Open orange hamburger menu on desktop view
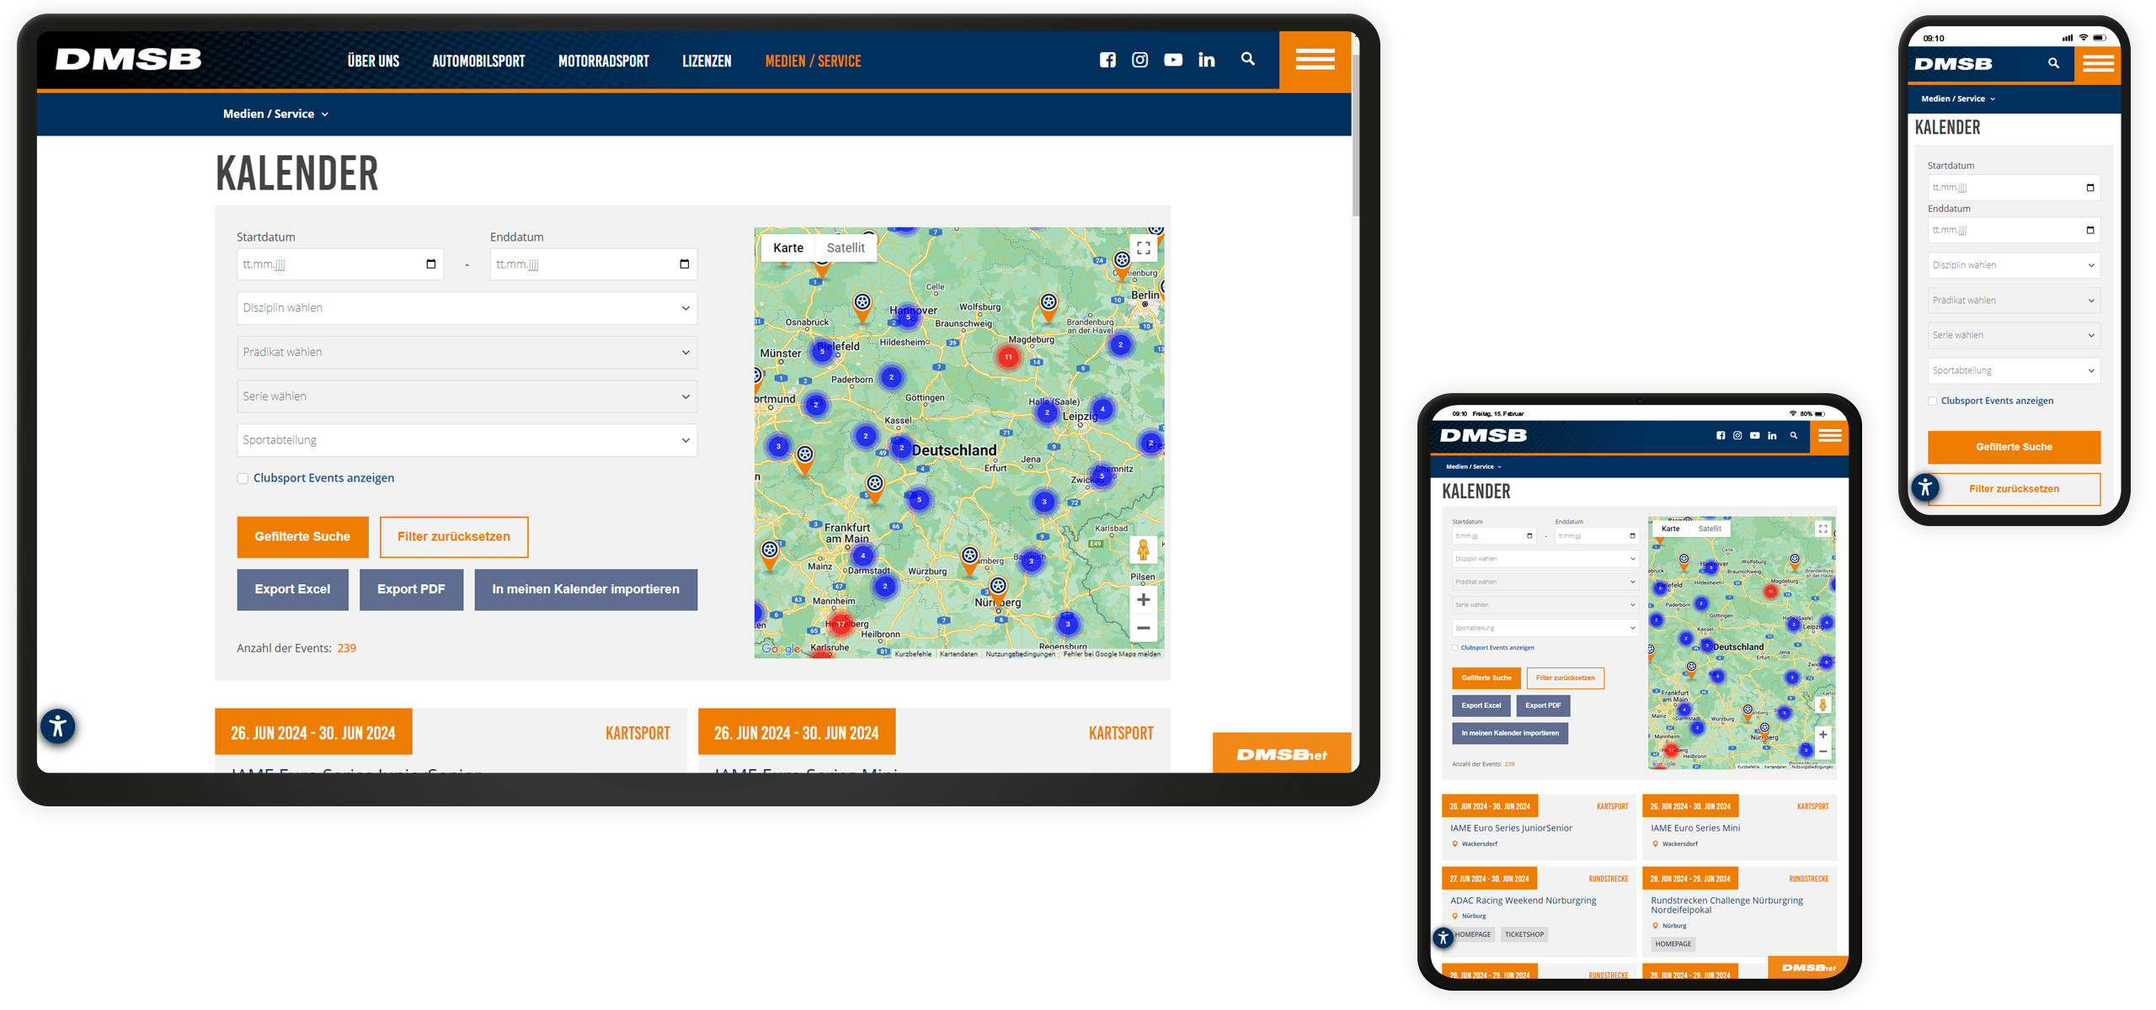Screen dimensions: 2156x1010 tap(1314, 60)
